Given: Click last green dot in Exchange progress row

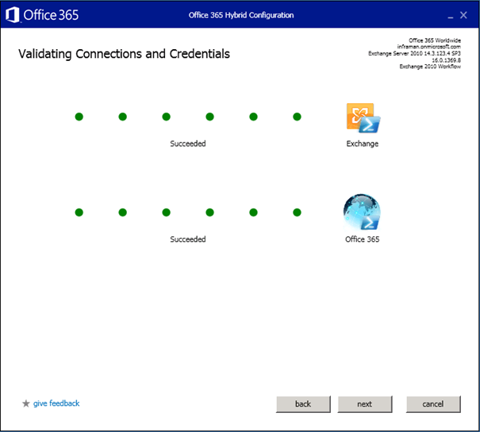Looking at the screenshot, I should click(x=297, y=117).
